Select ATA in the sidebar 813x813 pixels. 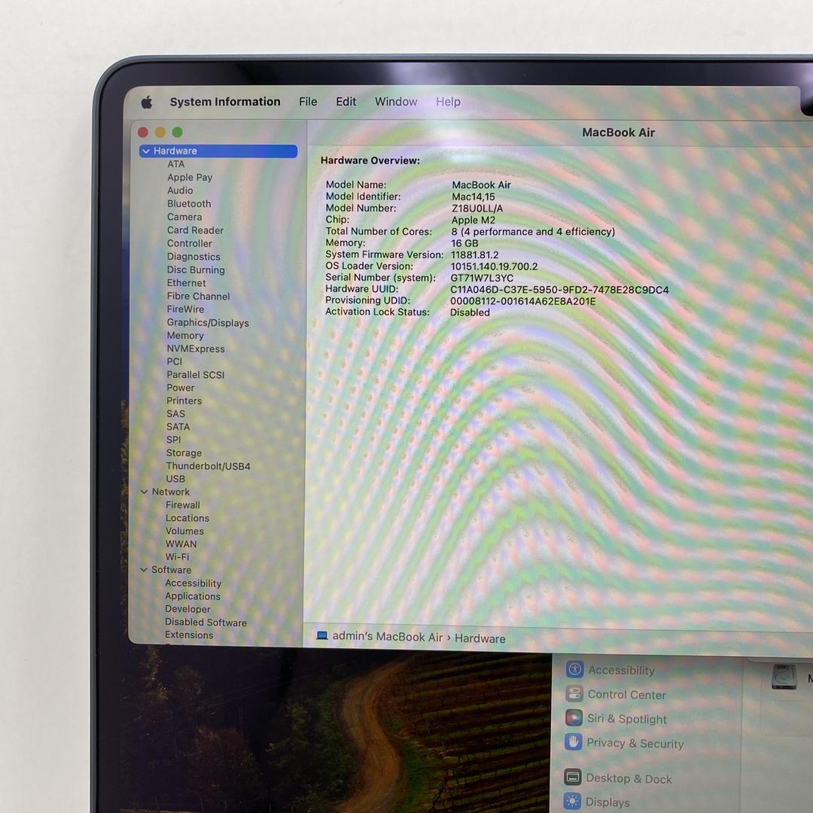(x=175, y=164)
